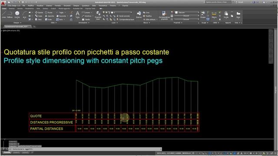Click the command line input field
The image size is (278, 156).
[85, 149]
